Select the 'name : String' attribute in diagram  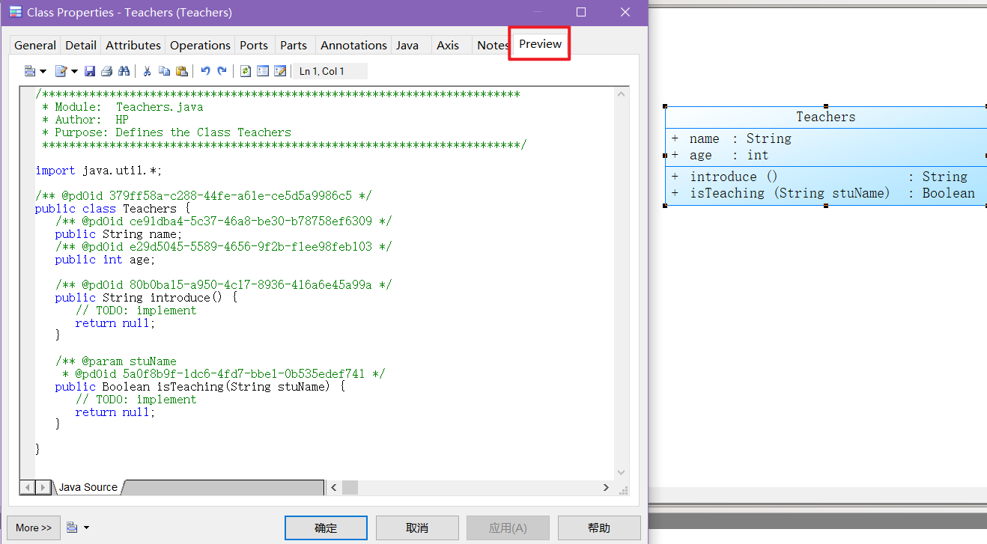tap(740, 138)
